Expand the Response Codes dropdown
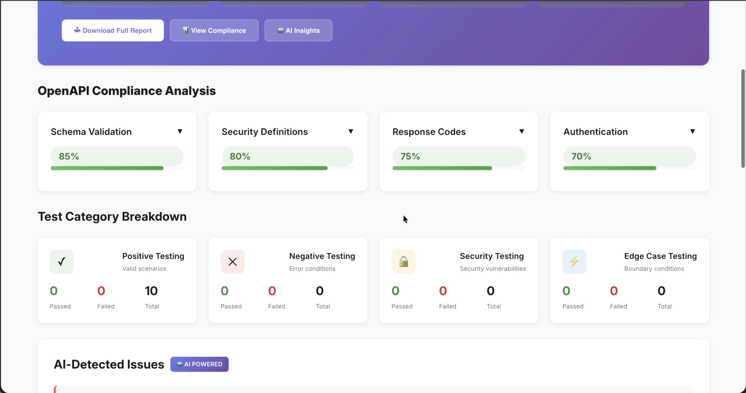 tap(522, 131)
